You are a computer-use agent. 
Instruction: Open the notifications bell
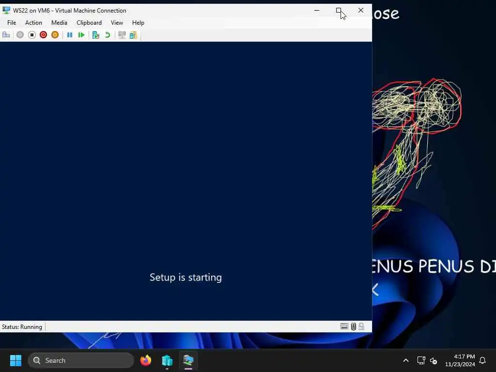pyautogui.click(x=482, y=360)
